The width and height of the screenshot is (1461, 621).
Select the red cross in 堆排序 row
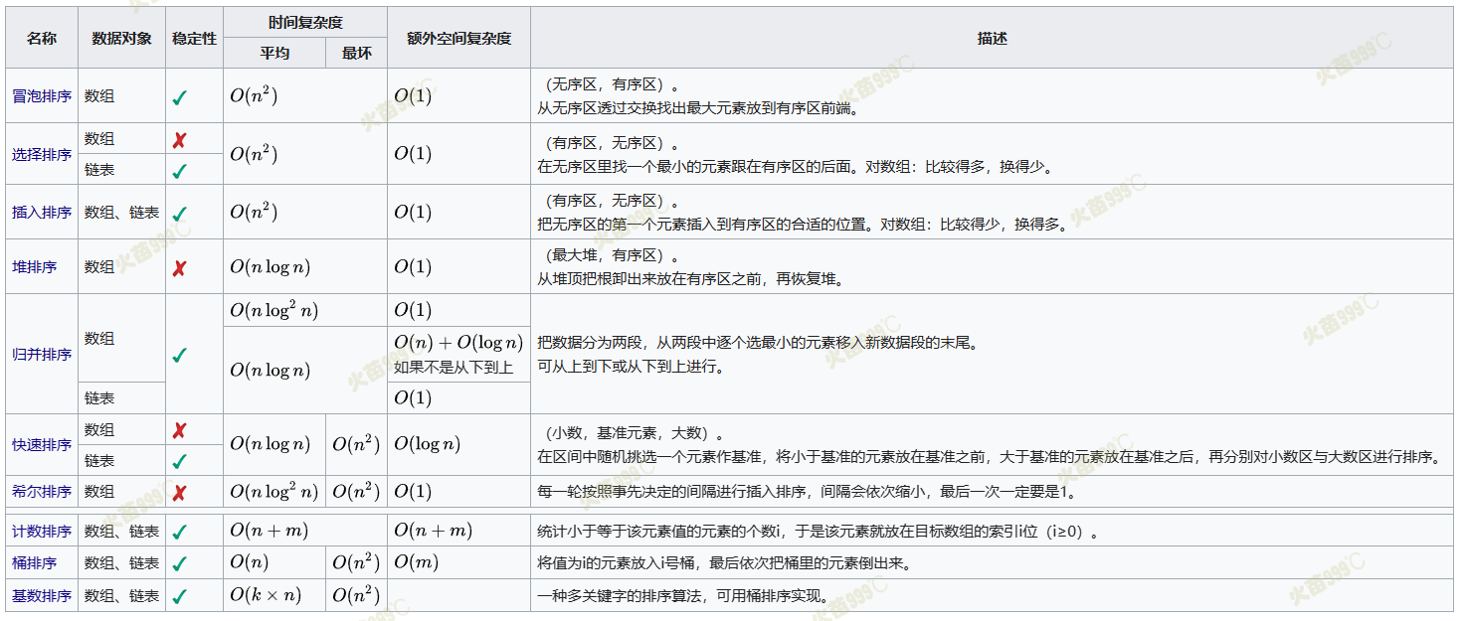pyautogui.click(x=179, y=268)
